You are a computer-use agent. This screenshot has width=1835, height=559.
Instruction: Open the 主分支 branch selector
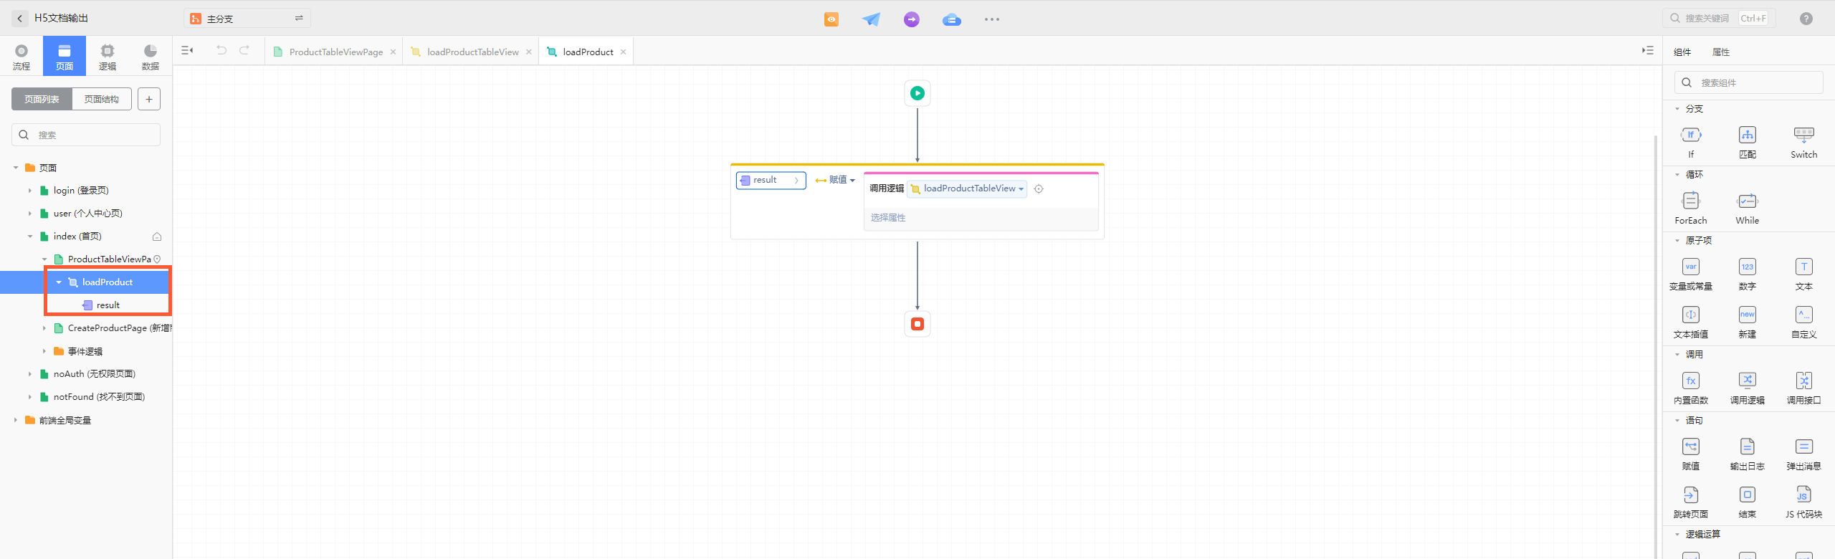pos(247,19)
